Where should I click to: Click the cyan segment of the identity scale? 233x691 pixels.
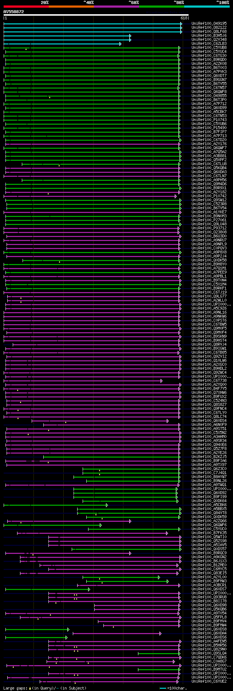coord(207,7)
